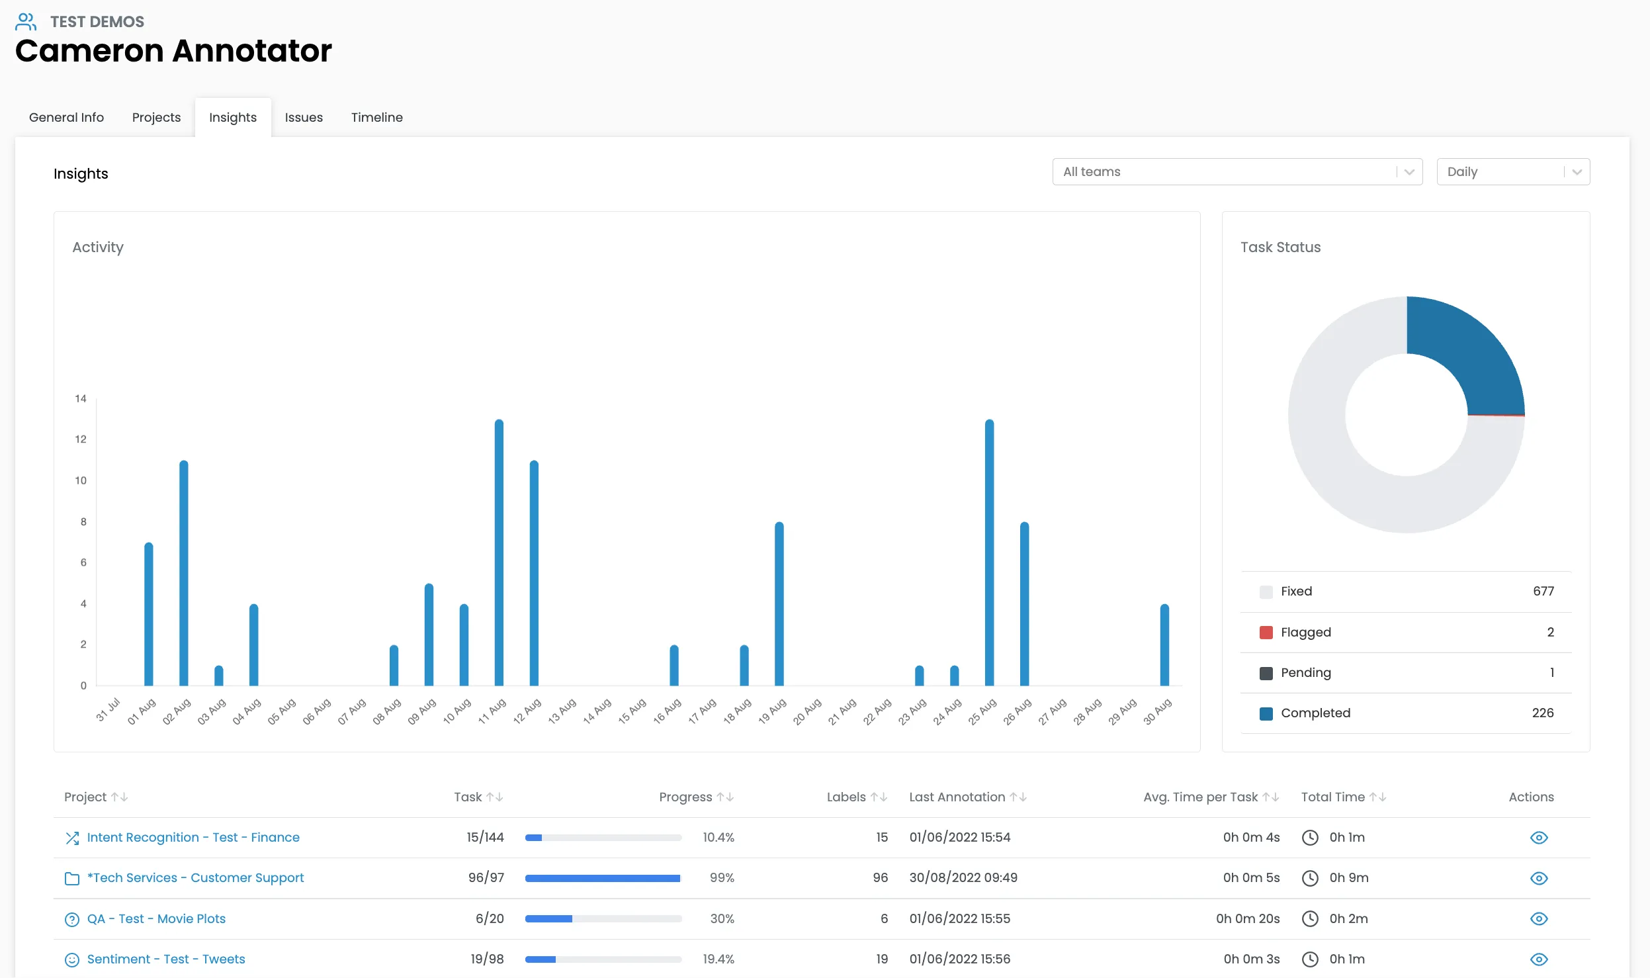Open *Tech Services - Customer Support link

(195, 877)
